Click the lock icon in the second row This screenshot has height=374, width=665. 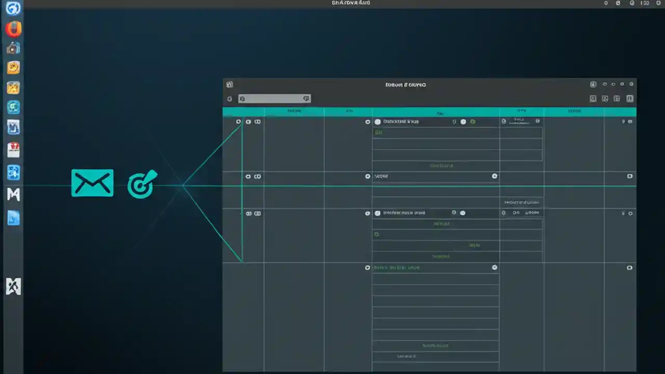click(x=248, y=176)
